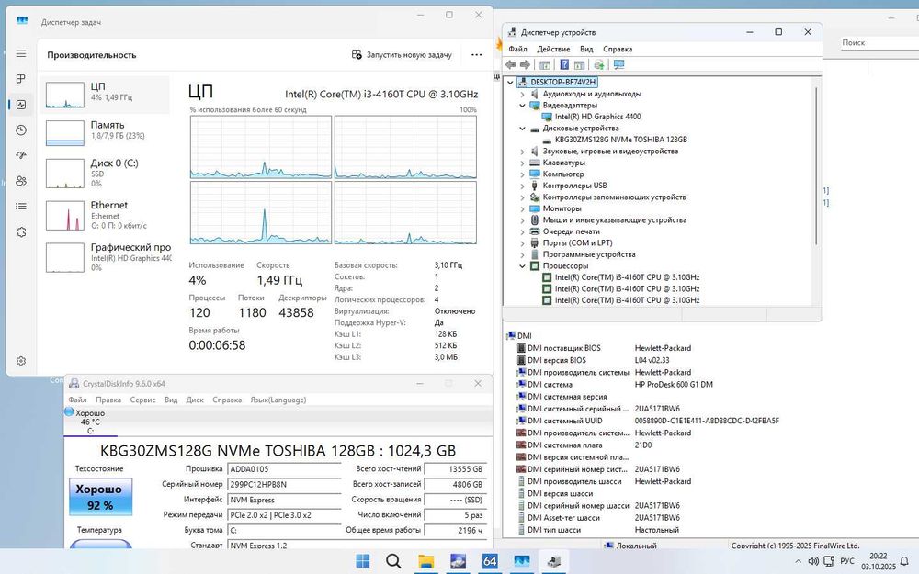Open volume control in system tray
Screen dimensions: 919x574
click(813, 561)
